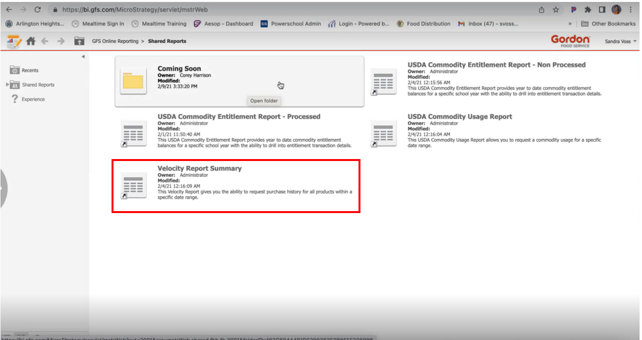Open the Velocity Report Summary title
The image size is (642, 340).
tap(199, 168)
